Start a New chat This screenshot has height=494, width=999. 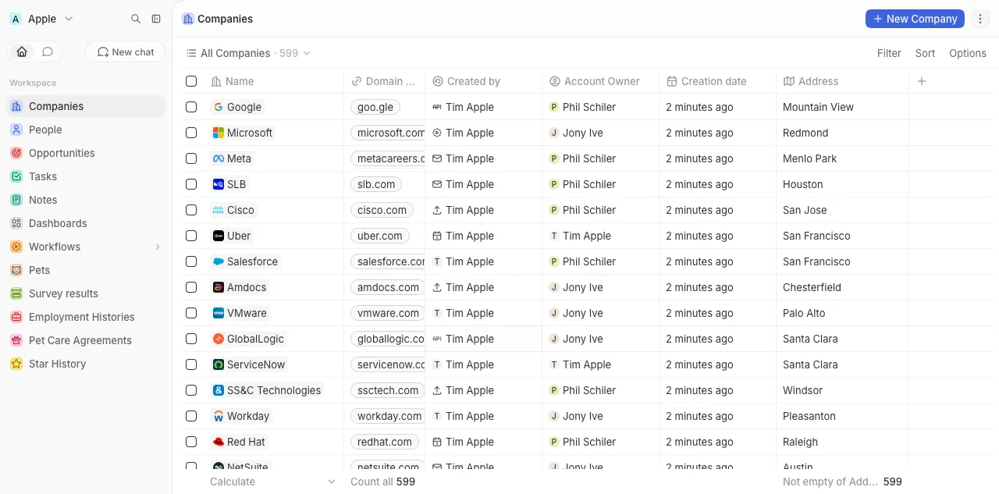tap(126, 52)
